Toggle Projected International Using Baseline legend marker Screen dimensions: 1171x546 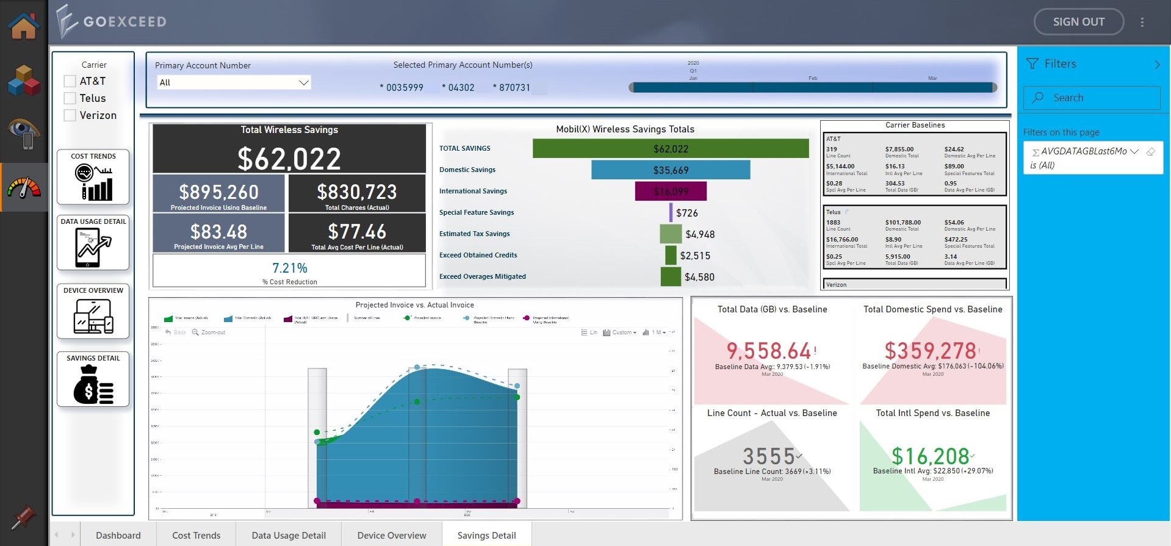(x=526, y=318)
